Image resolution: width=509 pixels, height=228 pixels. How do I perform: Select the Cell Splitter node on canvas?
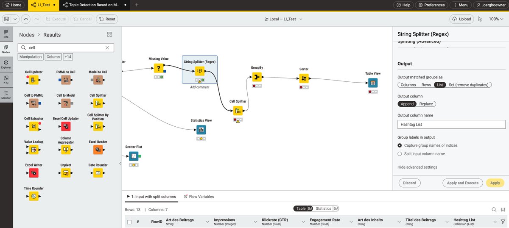click(238, 111)
